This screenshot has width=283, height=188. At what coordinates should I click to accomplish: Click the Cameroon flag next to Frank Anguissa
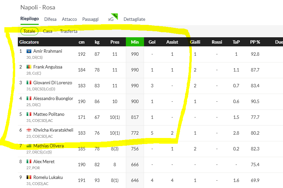29,67
